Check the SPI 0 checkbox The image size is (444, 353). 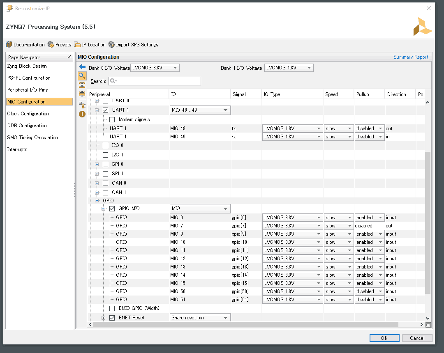106,165
